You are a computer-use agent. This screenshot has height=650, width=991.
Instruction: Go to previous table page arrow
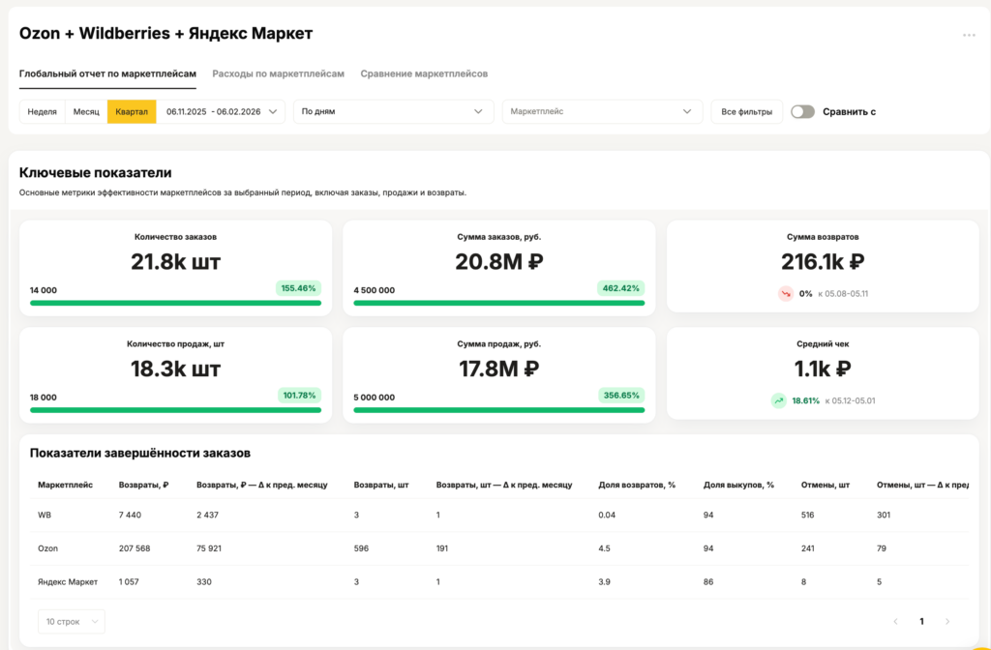point(895,621)
